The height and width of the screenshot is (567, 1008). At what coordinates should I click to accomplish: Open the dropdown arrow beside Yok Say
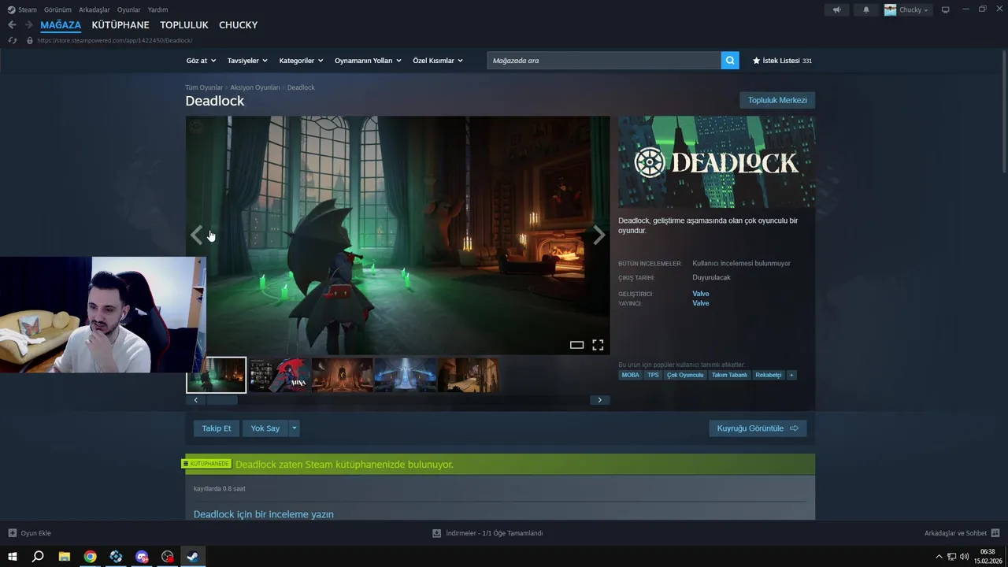tap(295, 428)
